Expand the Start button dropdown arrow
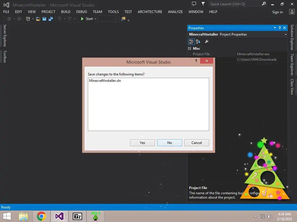 [x=95, y=19]
